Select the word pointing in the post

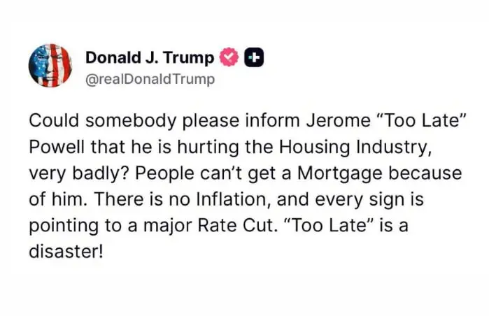(64, 227)
